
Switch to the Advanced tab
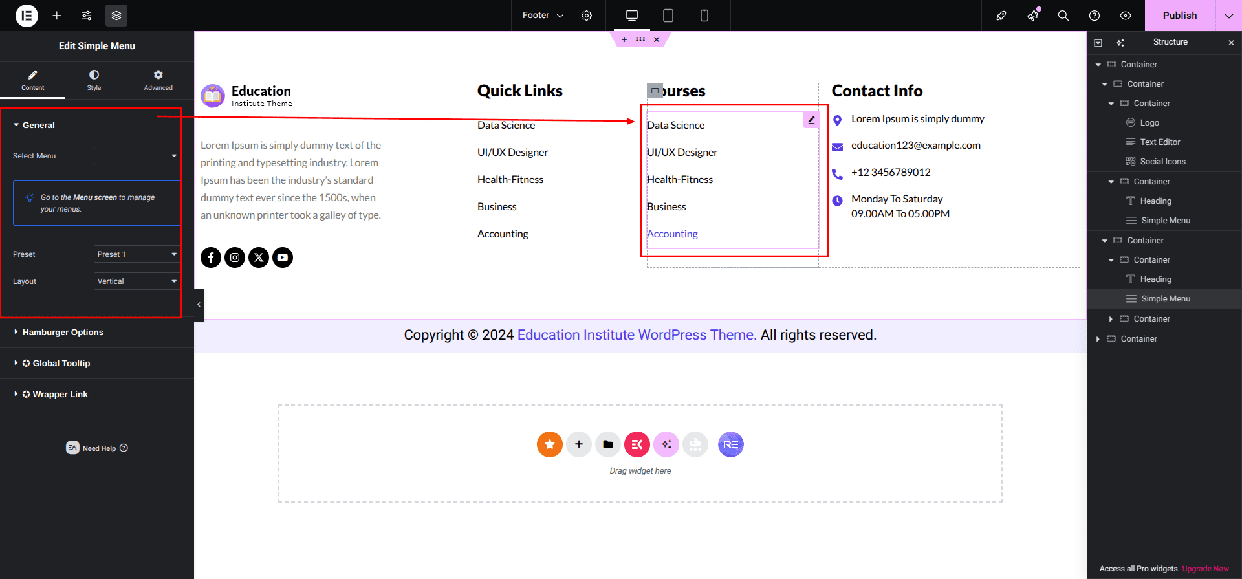point(158,81)
